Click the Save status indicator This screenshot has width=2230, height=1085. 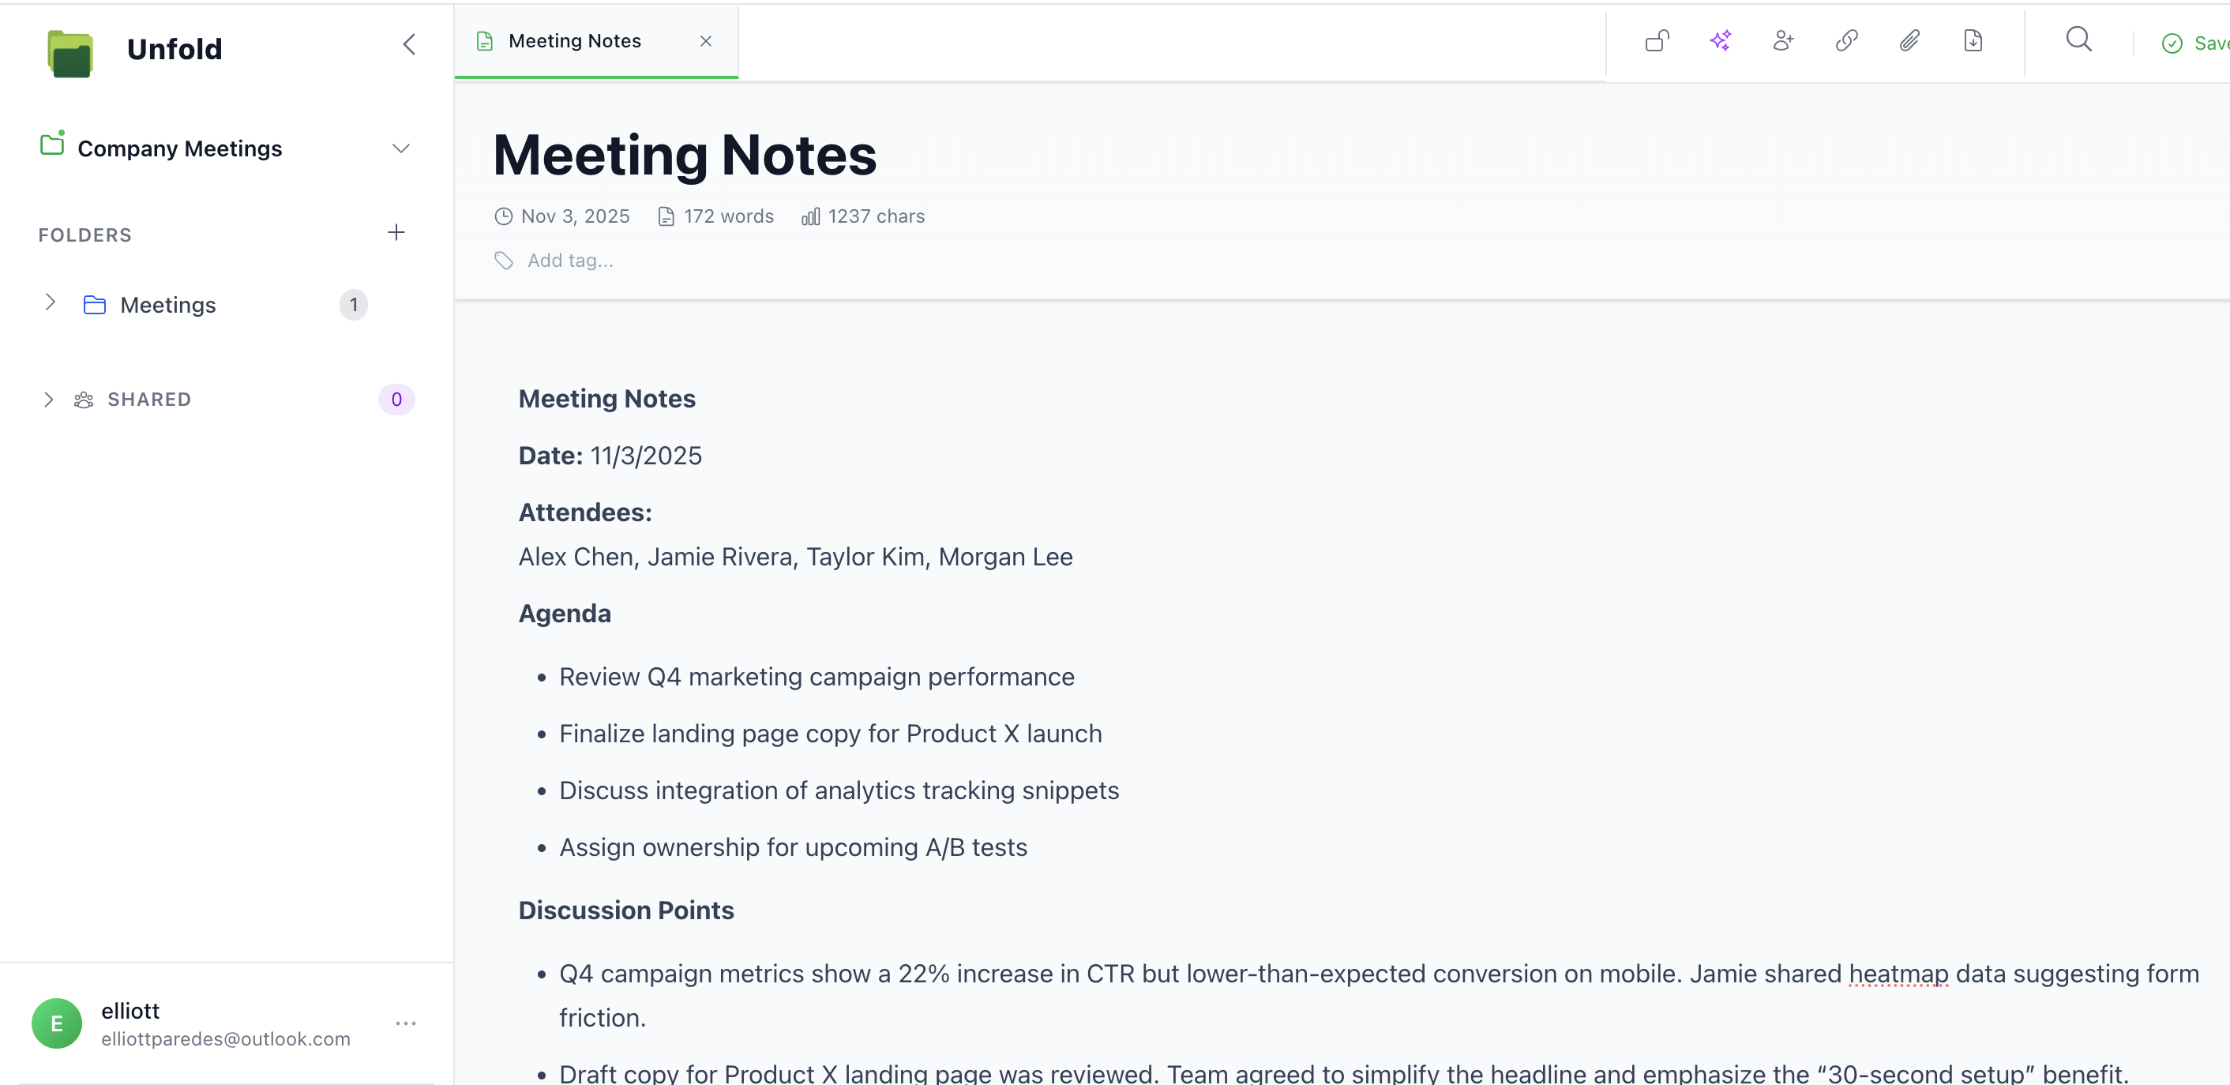tap(2193, 43)
